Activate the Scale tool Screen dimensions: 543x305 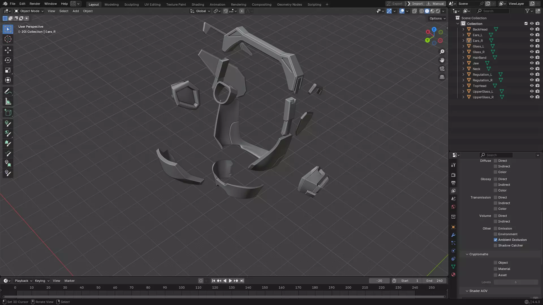pyautogui.click(x=8, y=70)
